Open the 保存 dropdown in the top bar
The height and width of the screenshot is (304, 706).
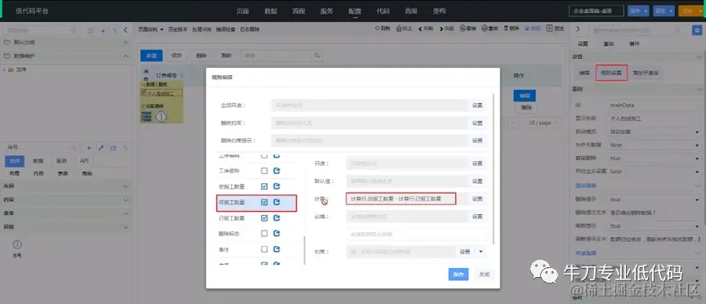(646, 11)
